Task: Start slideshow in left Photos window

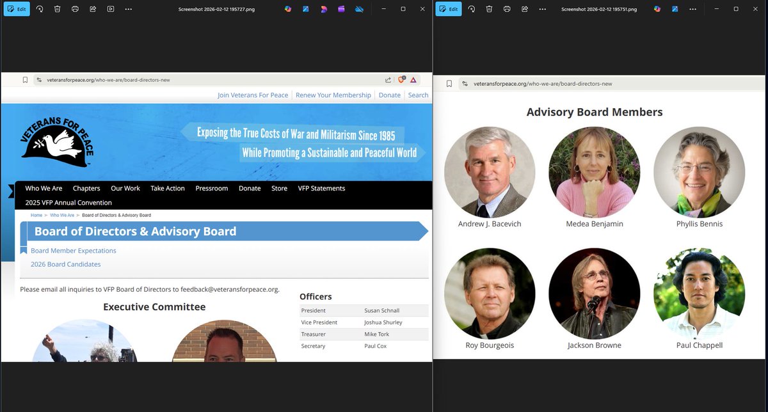Action: (x=111, y=9)
